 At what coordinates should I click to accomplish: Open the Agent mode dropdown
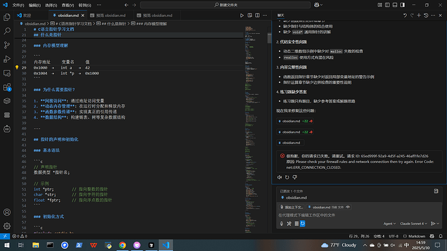(389, 224)
